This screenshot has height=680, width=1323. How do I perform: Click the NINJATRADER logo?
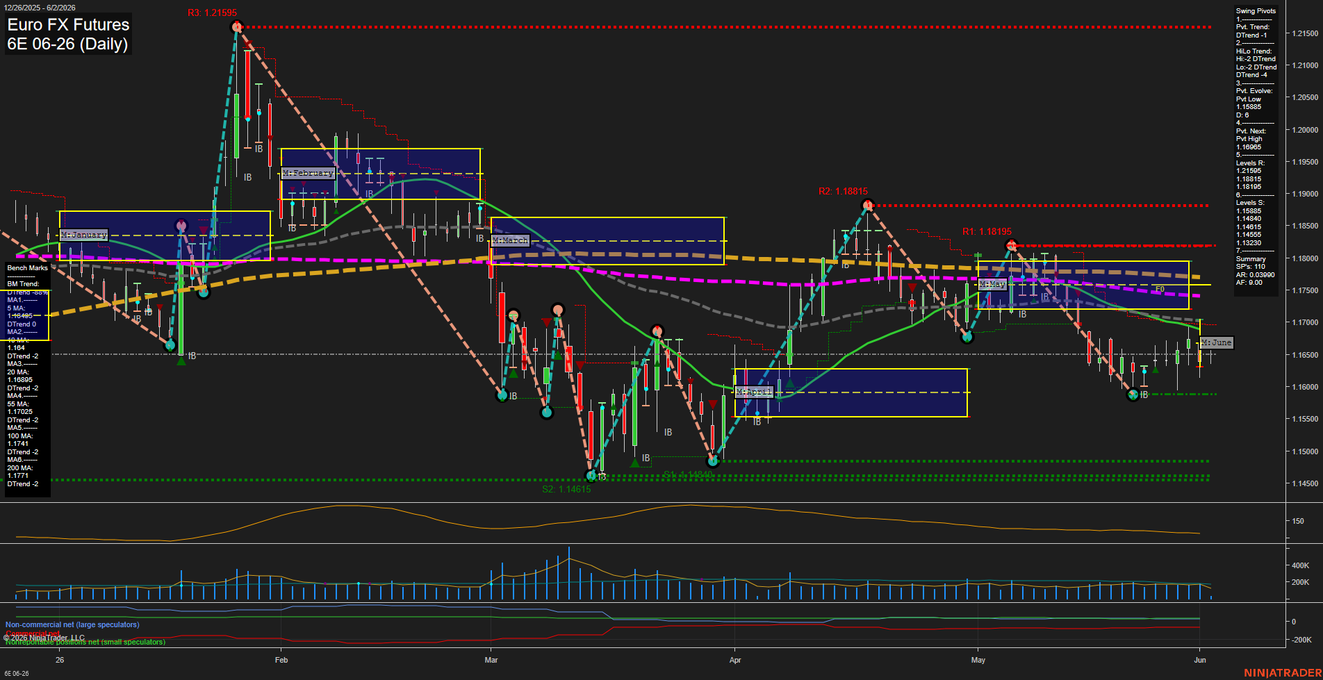(x=1282, y=673)
